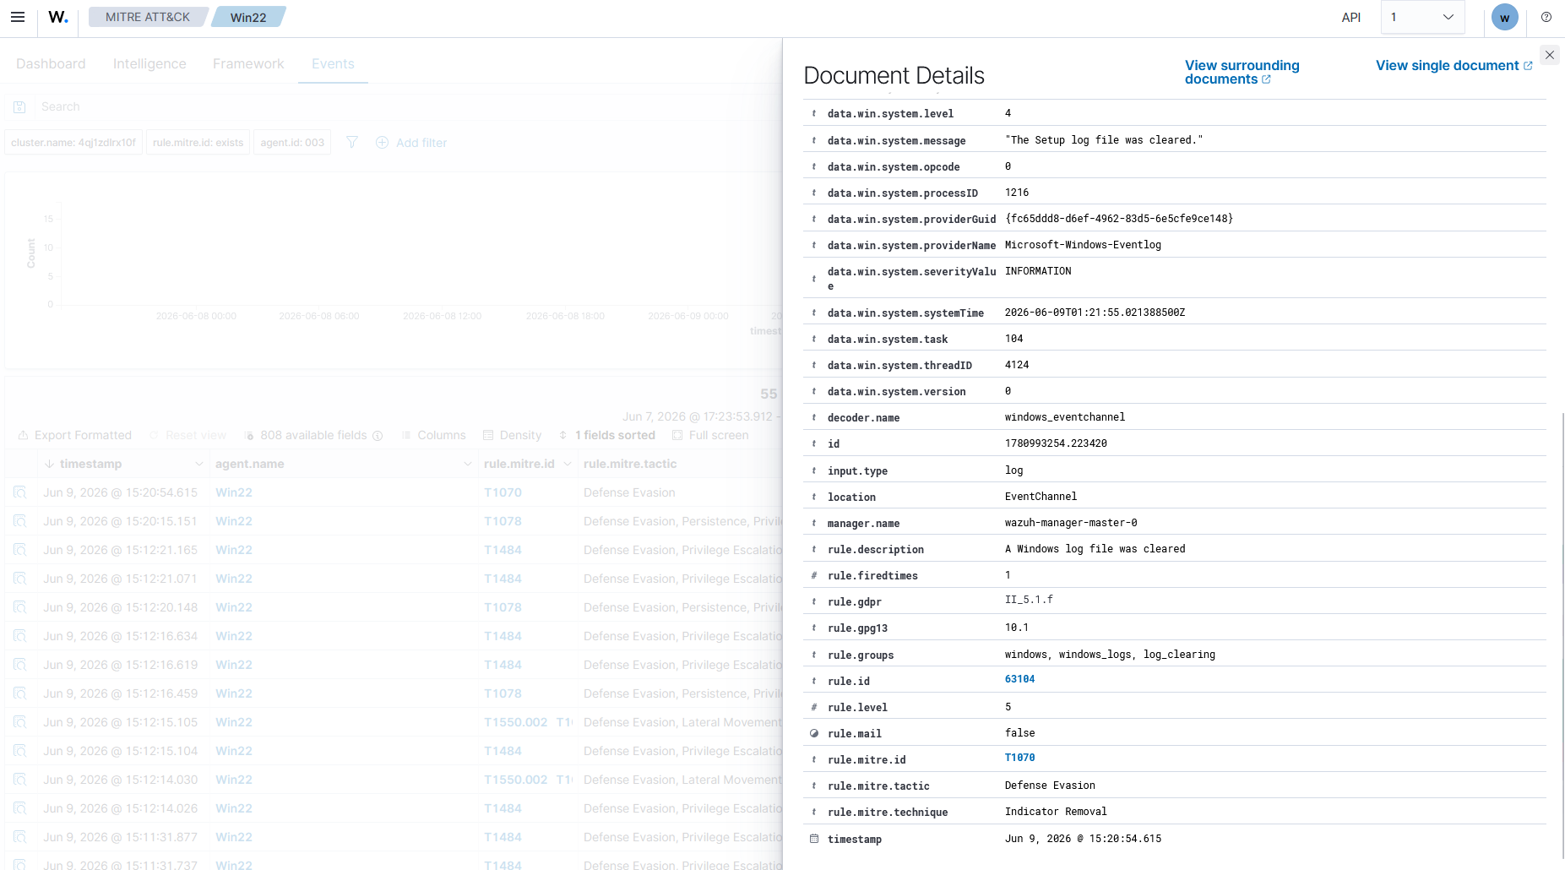
Task: Inspect the 15:20:15.151 event row
Action: 20,521
